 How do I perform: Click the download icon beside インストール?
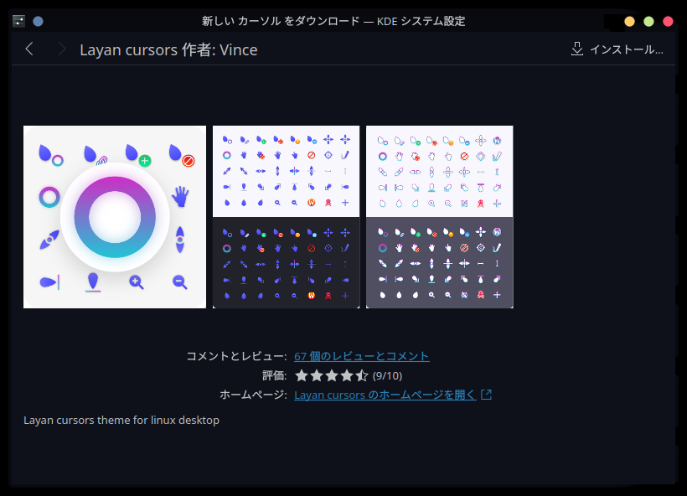click(577, 49)
